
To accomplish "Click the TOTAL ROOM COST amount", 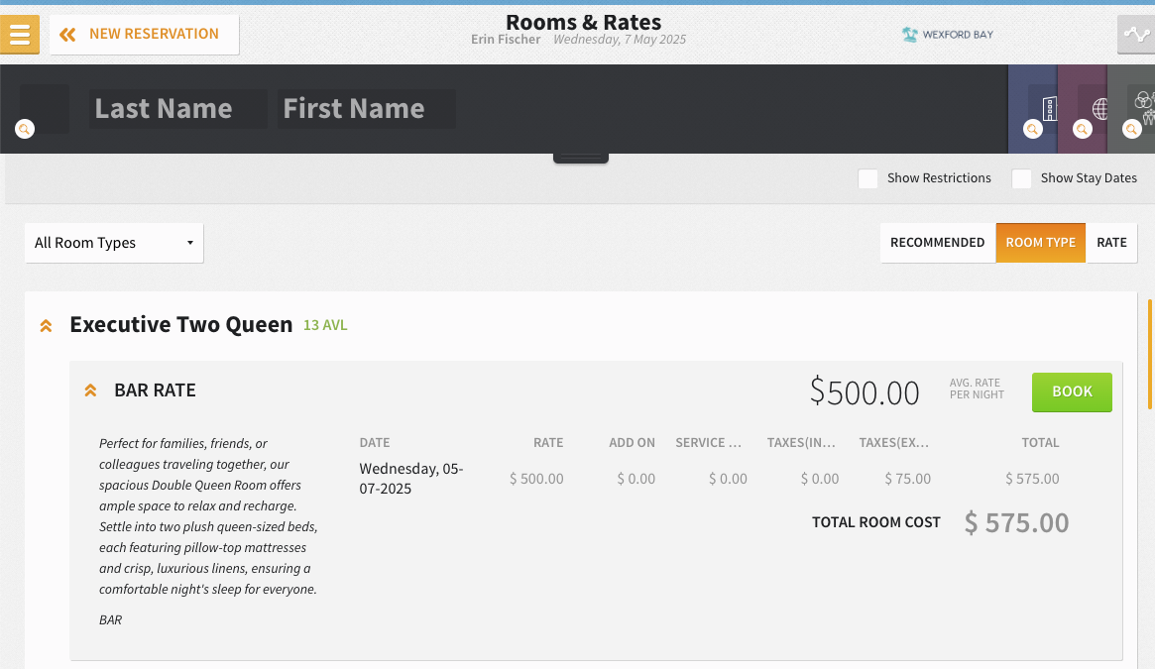I will pos(1016,522).
